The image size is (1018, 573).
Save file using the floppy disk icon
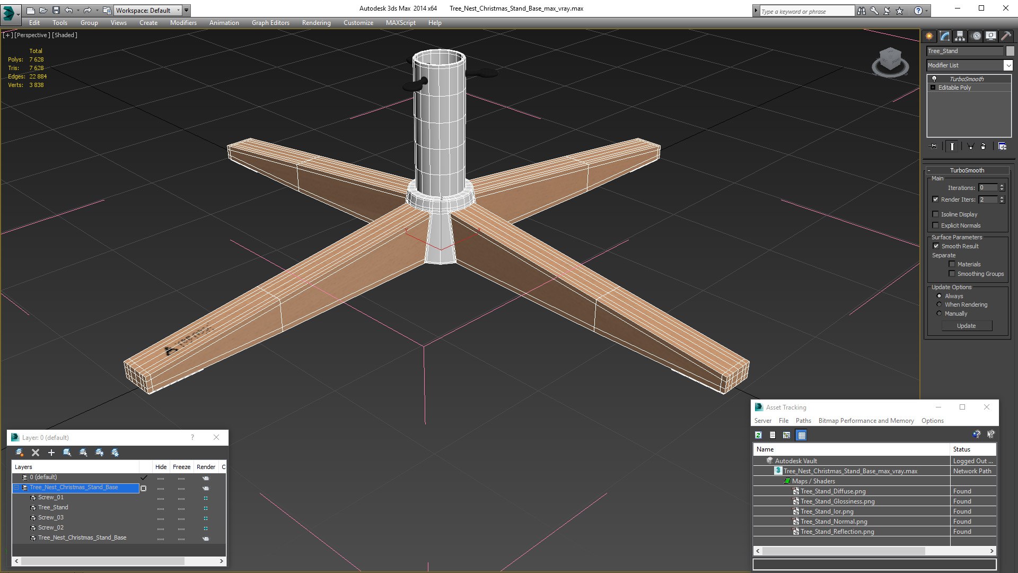[x=56, y=10]
